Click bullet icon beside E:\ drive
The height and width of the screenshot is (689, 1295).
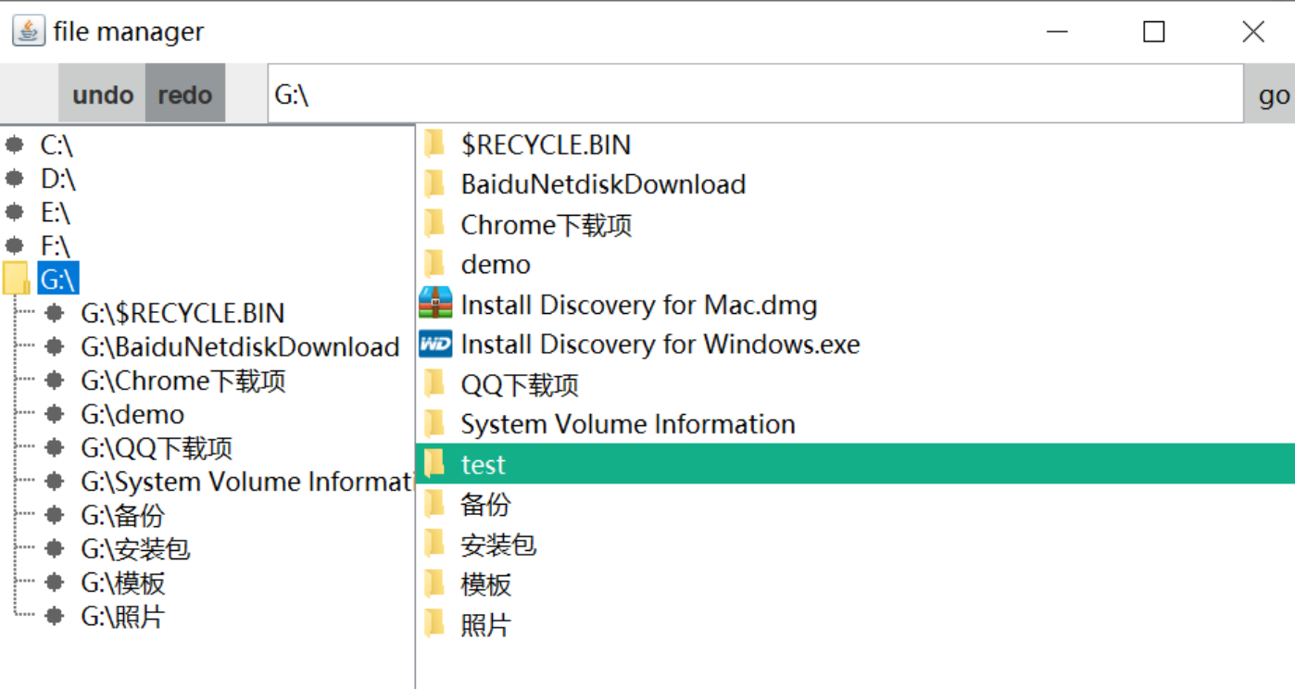pos(15,212)
